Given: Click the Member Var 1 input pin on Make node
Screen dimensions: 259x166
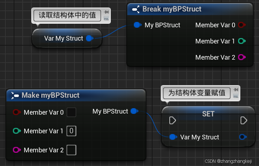Looking at the screenshot, I should [17, 131].
